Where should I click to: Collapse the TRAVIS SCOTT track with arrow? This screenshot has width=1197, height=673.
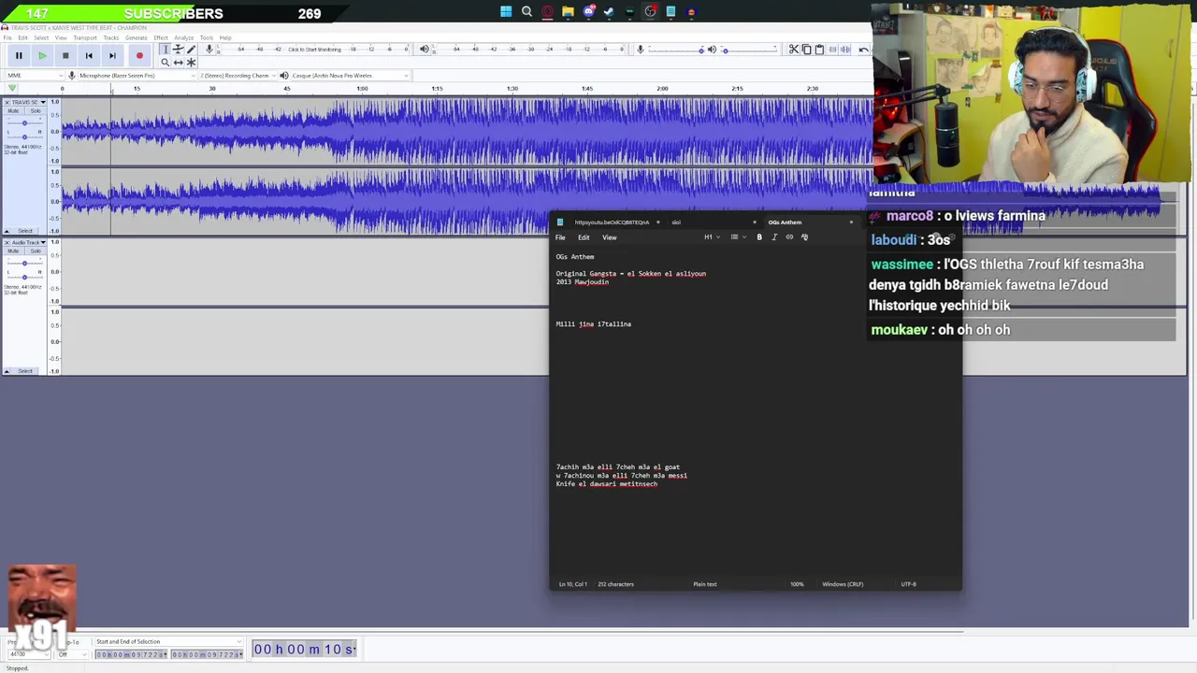click(7, 231)
